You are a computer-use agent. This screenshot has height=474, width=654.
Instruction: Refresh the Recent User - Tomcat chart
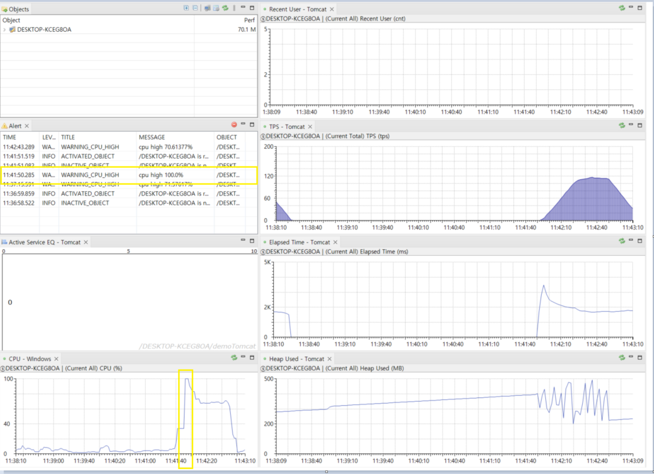coord(621,8)
